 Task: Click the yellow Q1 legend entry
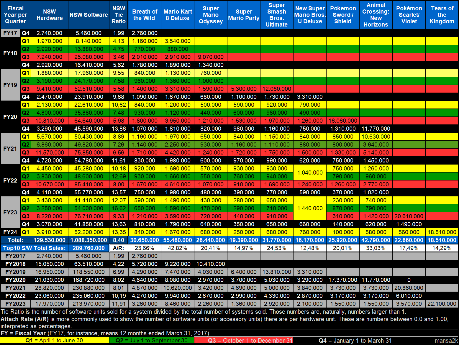tap(54, 341)
